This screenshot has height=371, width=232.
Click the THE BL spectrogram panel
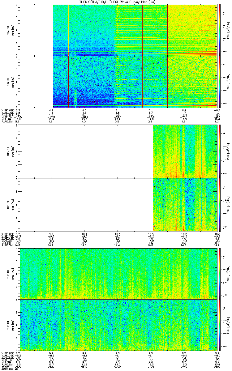(118, 273)
